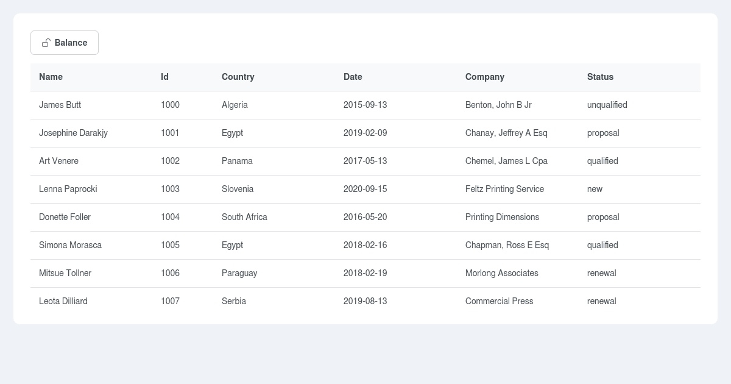Click the Art Venere name cell
This screenshot has height=384, width=731.
[58, 161]
